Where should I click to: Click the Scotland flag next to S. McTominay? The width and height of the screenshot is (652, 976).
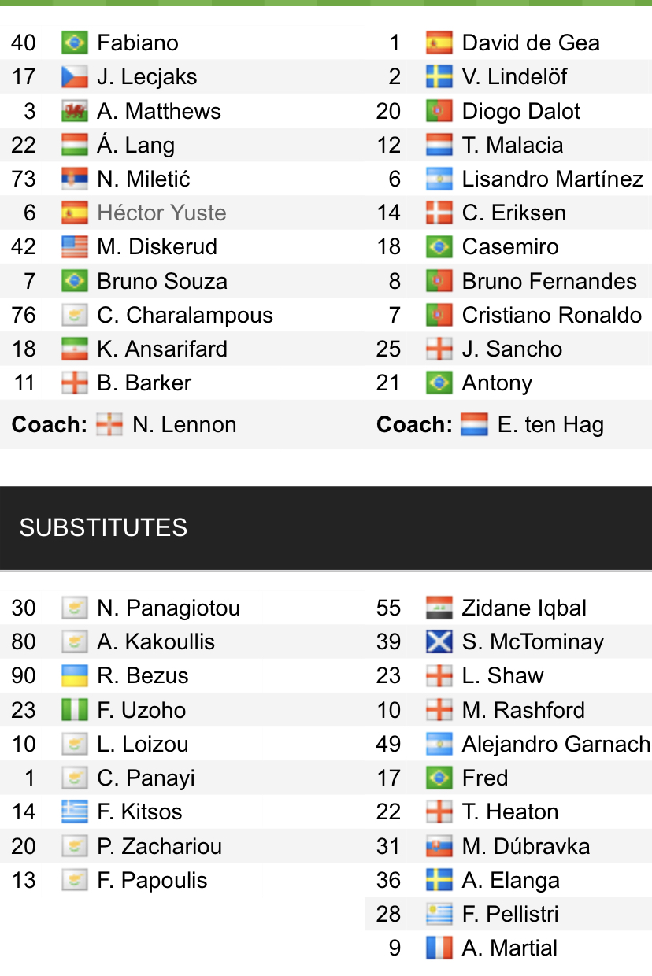coord(439,641)
